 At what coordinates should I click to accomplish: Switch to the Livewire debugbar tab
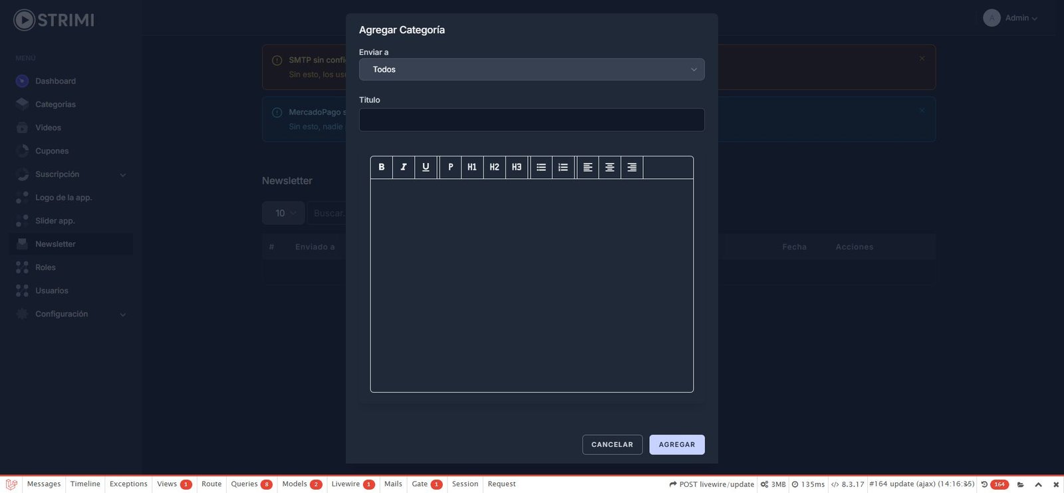pos(352,484)
